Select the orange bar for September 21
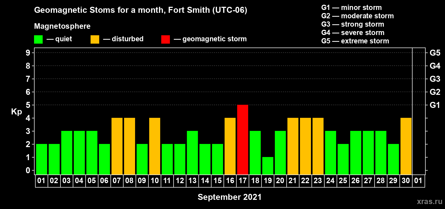 click(x=293, y=146)
